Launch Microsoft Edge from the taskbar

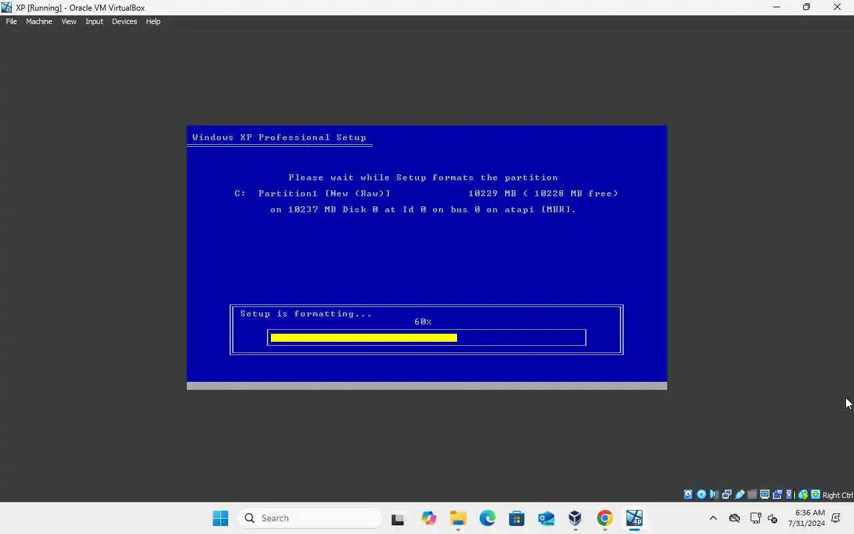(x=487, y=518)
